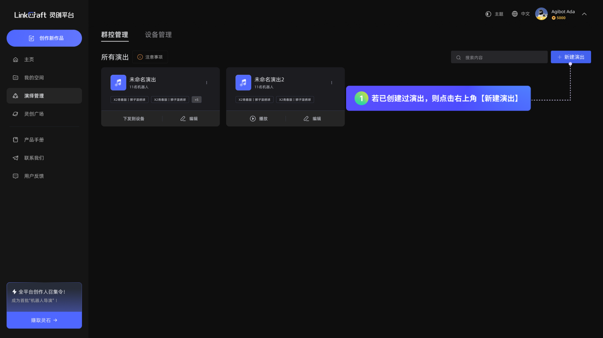Create a performance with 新建演出 button
The height and width of the screenshot is (338, 603).
click(x=571, y=56)
